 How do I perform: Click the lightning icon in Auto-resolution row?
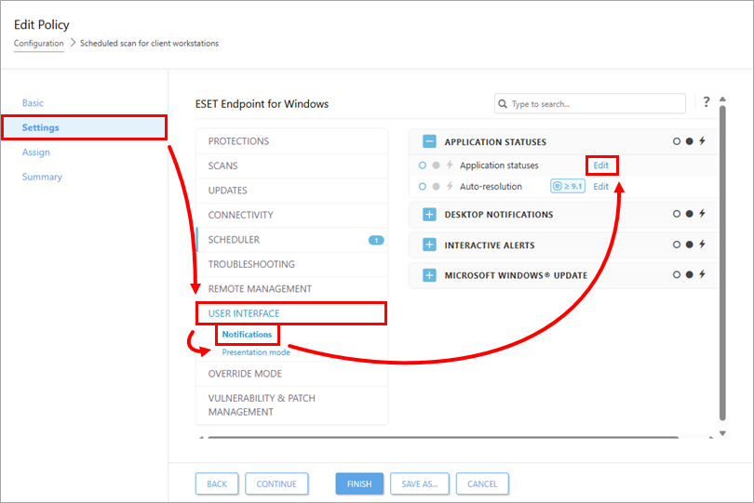click(450, 187)
